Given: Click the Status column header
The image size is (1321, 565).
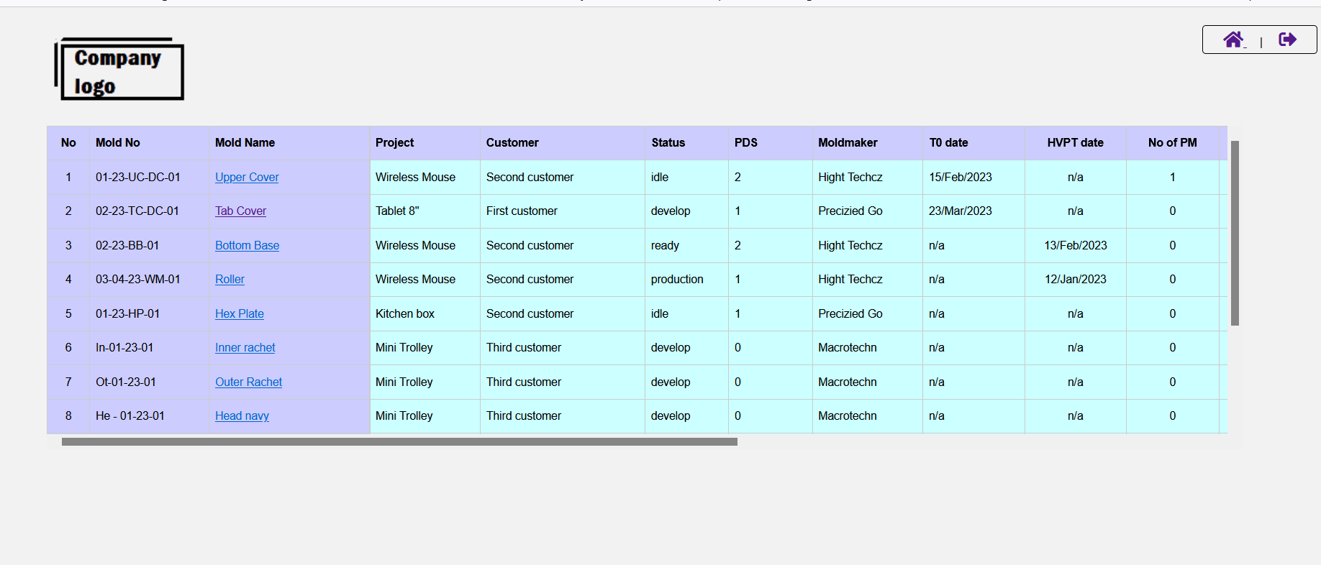Looking at the screenshot, I should 668,143.
